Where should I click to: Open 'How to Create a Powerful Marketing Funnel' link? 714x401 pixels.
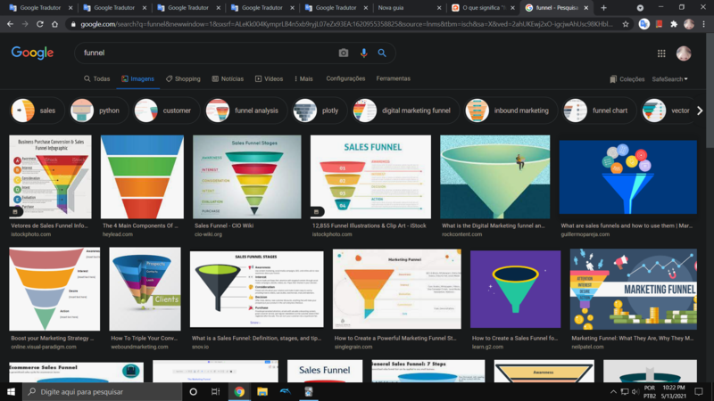point(395,339)
